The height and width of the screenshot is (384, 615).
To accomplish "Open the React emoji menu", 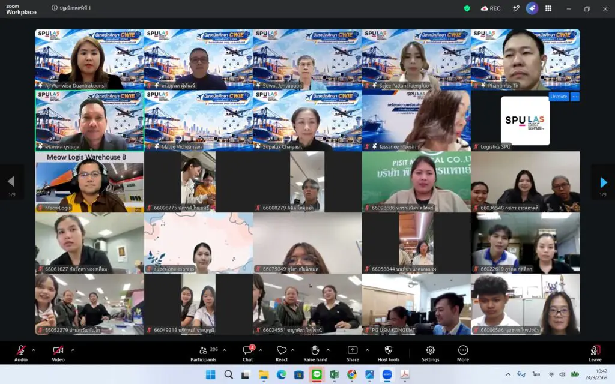I will pyautogui.click(x=282, y=353).
